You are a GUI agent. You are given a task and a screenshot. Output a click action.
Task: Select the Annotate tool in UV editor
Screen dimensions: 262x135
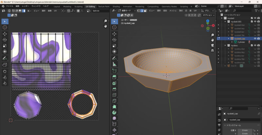tap(5, 59)
